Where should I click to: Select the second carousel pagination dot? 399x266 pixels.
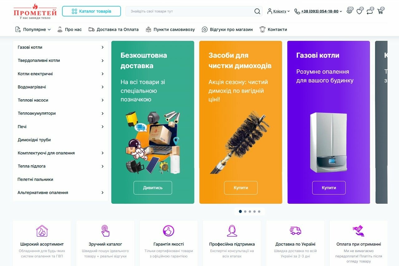(x=245, y=212)
